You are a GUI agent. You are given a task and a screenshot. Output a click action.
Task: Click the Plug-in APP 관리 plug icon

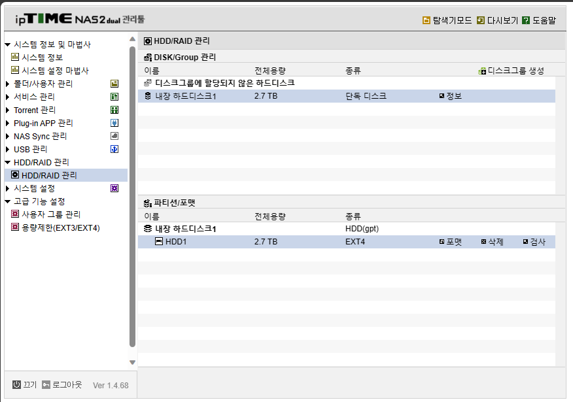coord(114,123)
